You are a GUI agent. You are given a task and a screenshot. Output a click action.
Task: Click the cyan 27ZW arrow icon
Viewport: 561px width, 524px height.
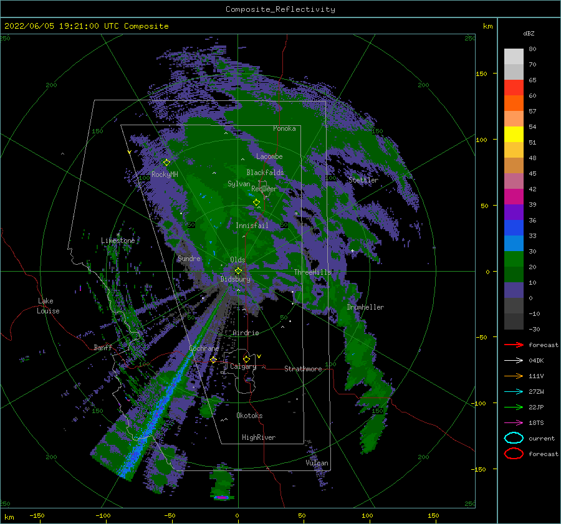pos(514,391)
